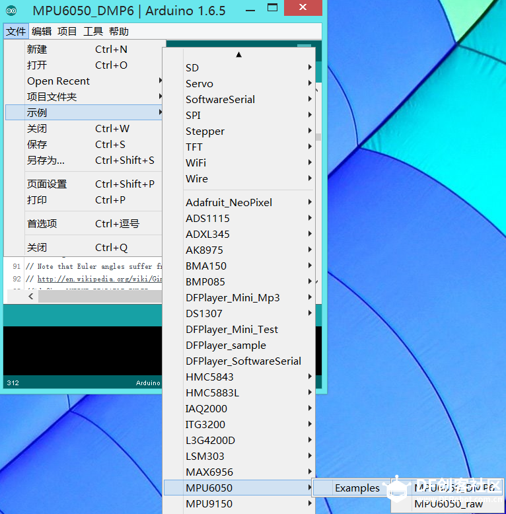Click line number 312 in status bar
The width and height of the screenshot is (506, 514).
[x=13, y=383]
